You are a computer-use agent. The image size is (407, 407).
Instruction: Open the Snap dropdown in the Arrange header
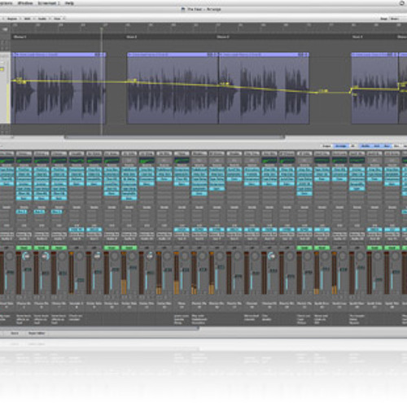coord(383,19)
